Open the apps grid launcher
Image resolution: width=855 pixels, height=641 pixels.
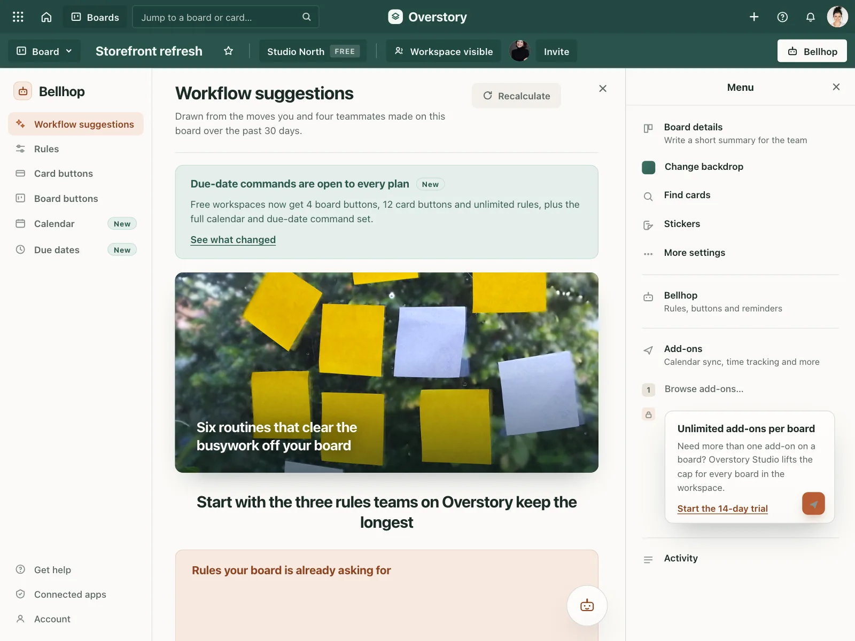(18, 17)
